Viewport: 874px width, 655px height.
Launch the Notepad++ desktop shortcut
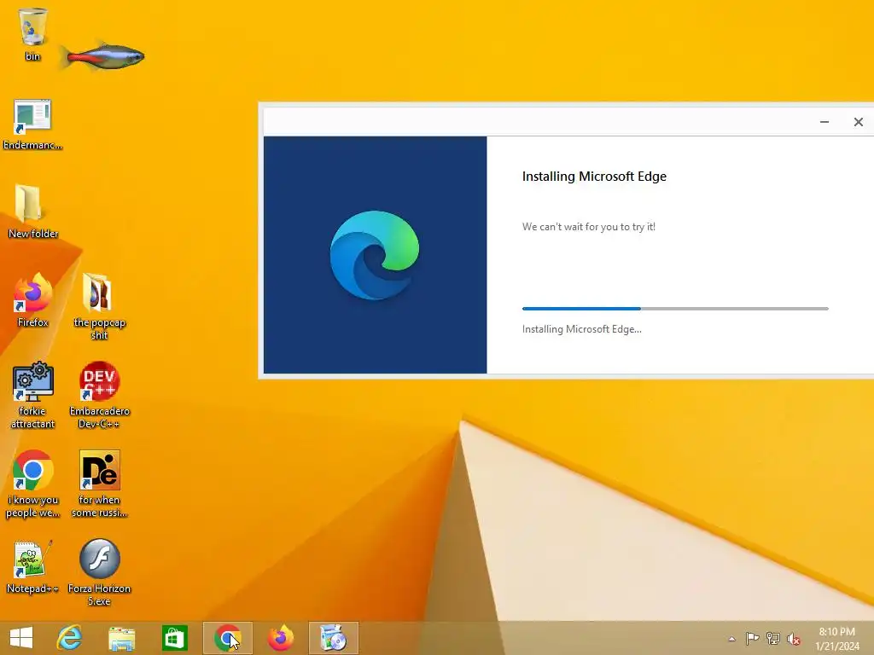[x=33, y=566]
